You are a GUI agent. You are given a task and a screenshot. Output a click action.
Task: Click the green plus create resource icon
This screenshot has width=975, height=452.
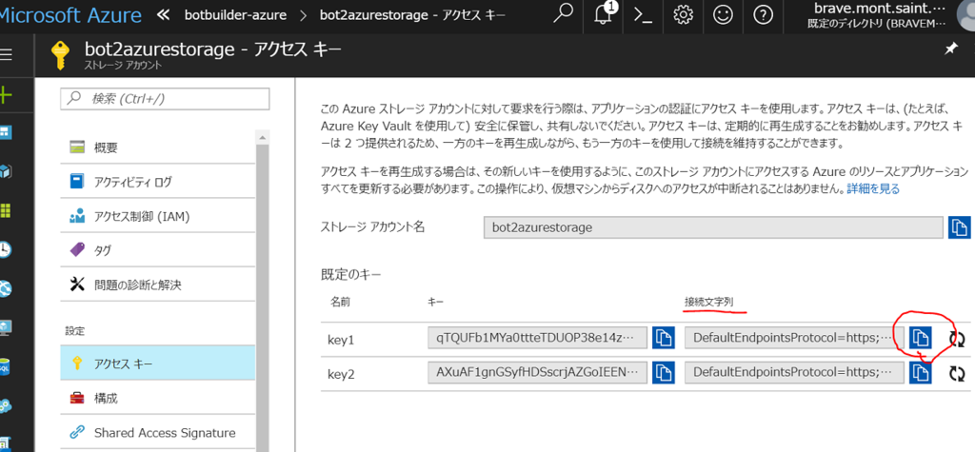pos(6,94)
